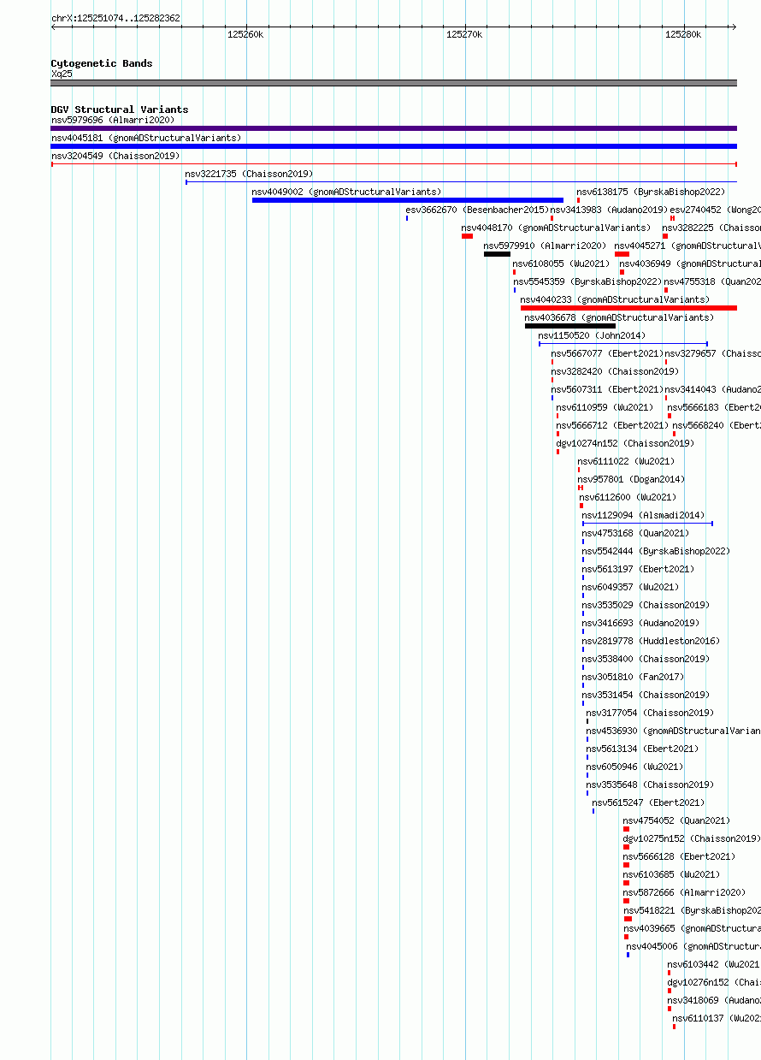761x1060 pixels.
Task: Select the red nsv4048170 variant bar
Action: [x=467, y=236]
